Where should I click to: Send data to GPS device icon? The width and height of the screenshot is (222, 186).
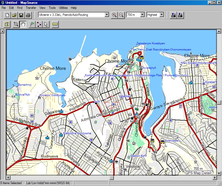(173, 15)
